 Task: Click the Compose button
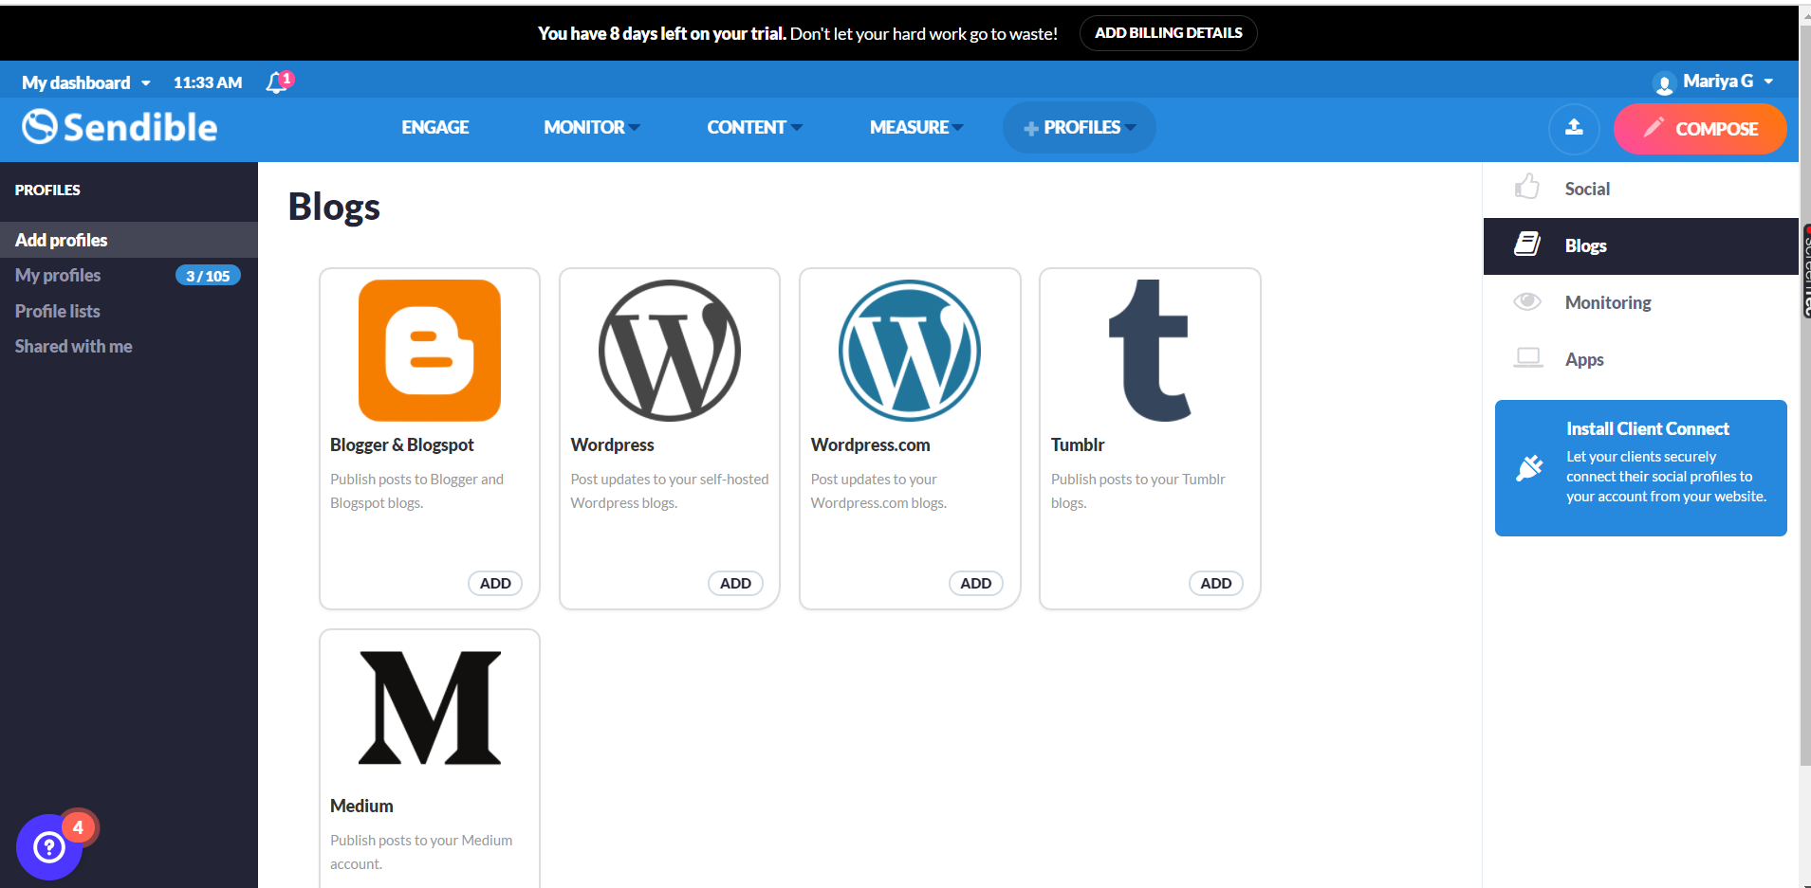(1700, 128)
